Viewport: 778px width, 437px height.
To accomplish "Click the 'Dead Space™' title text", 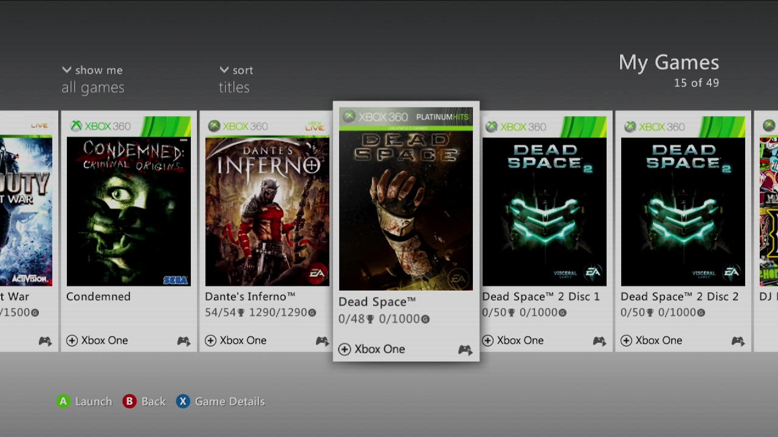I will [377, 302].
